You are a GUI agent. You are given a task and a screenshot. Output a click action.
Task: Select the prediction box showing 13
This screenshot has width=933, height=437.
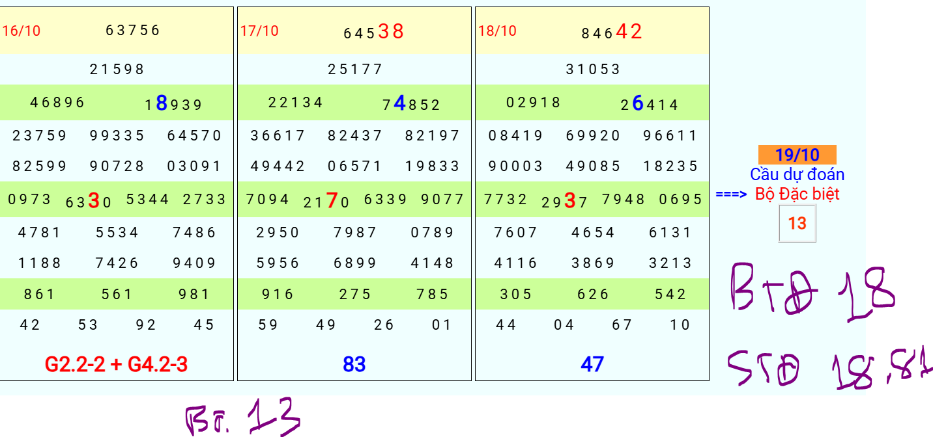pyautogui.click(x=797, y=224)
